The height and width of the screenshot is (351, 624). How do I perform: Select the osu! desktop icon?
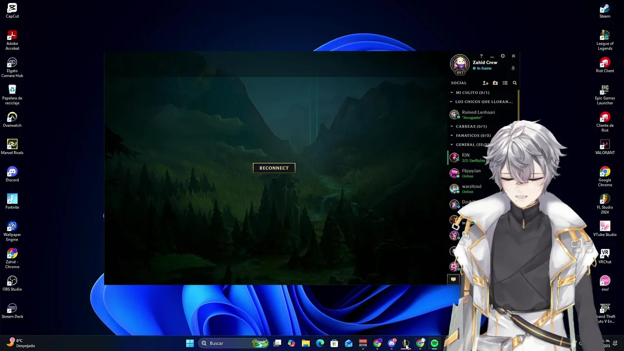coord(605,284)
